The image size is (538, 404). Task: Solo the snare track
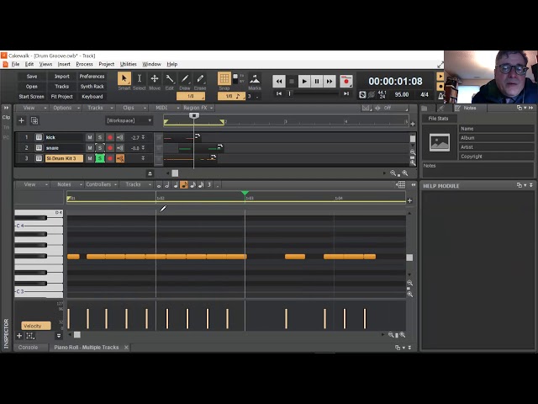point(100,148)
